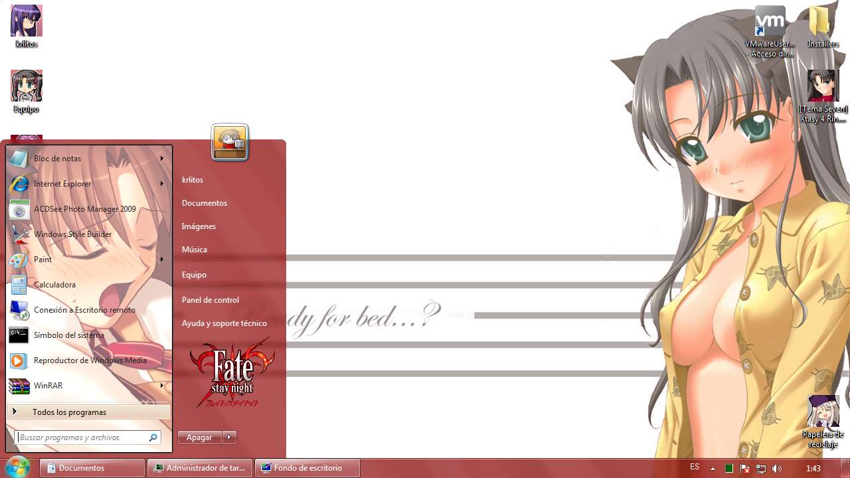Open the Apagar options arrow
This screenshot has height=478, width=850.
tap(228, 437)
